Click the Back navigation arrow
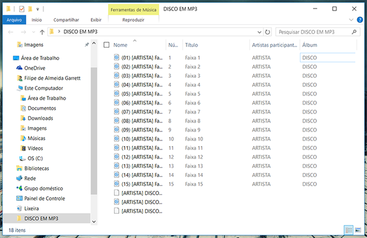367x238 pixels. (11, 32)
